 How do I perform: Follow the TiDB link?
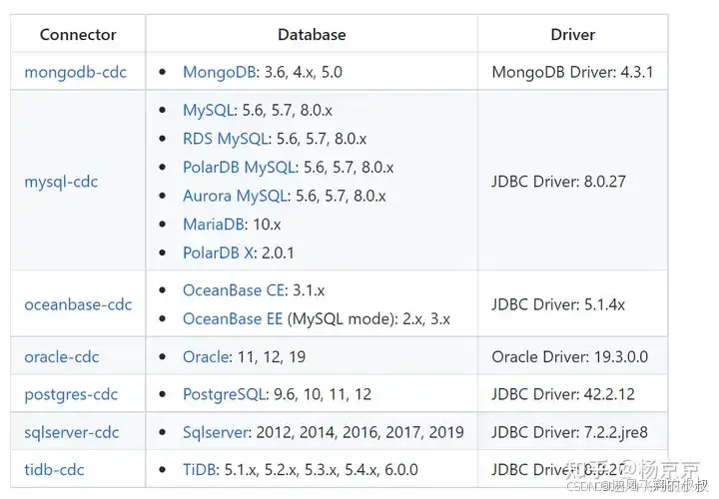(199, 470)
